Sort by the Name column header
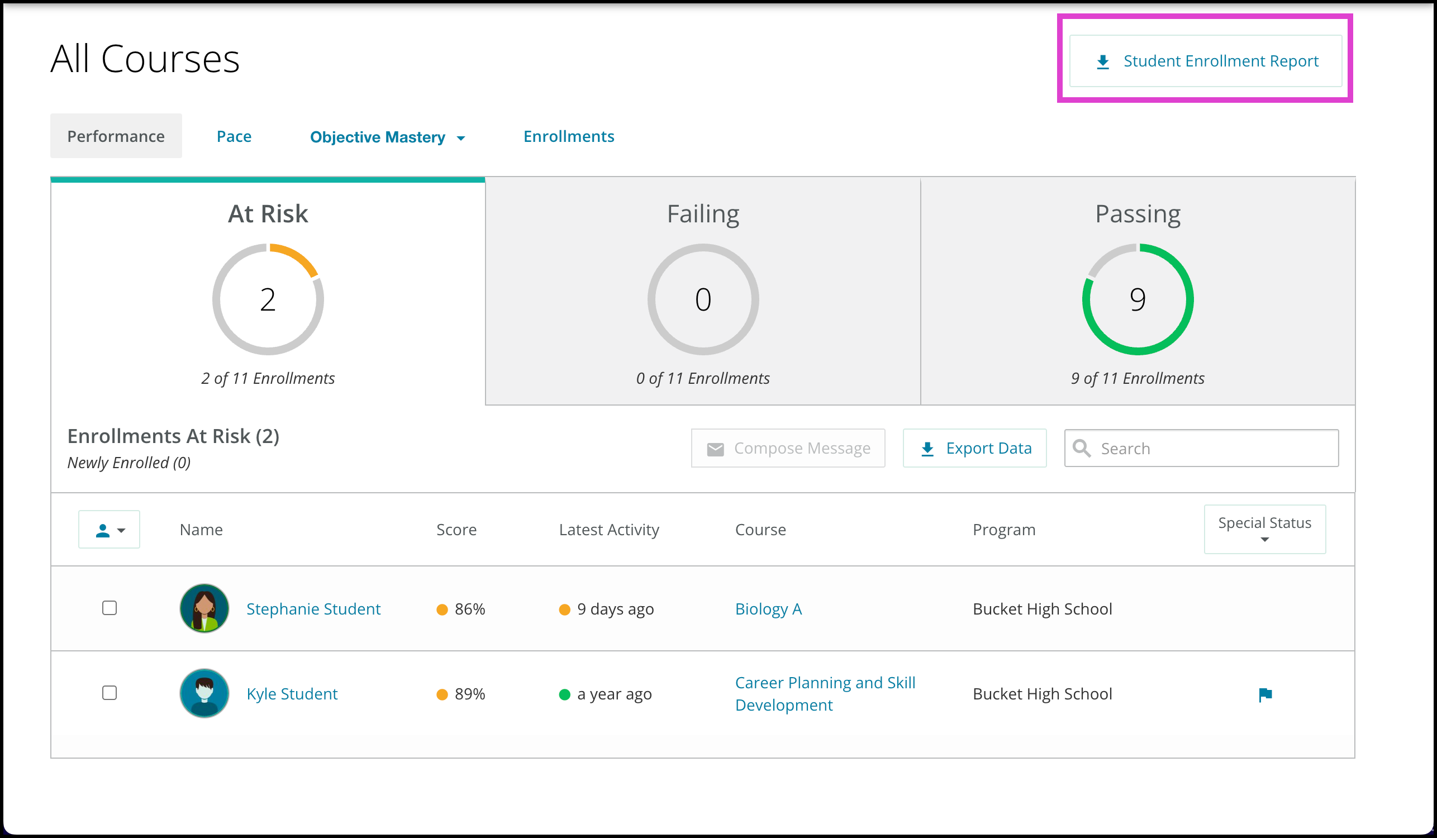Screen dimensions: 1437x838 [x=201, y=530]
